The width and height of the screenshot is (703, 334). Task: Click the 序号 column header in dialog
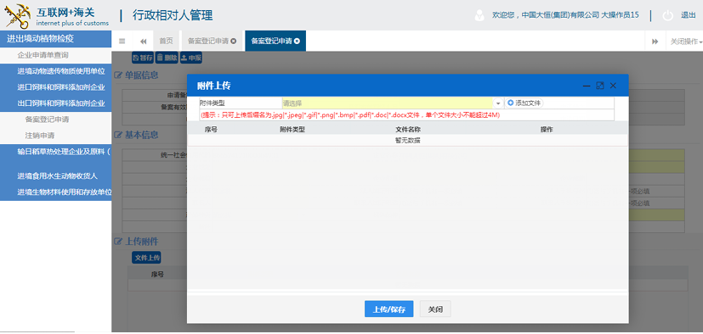point(211,129)
